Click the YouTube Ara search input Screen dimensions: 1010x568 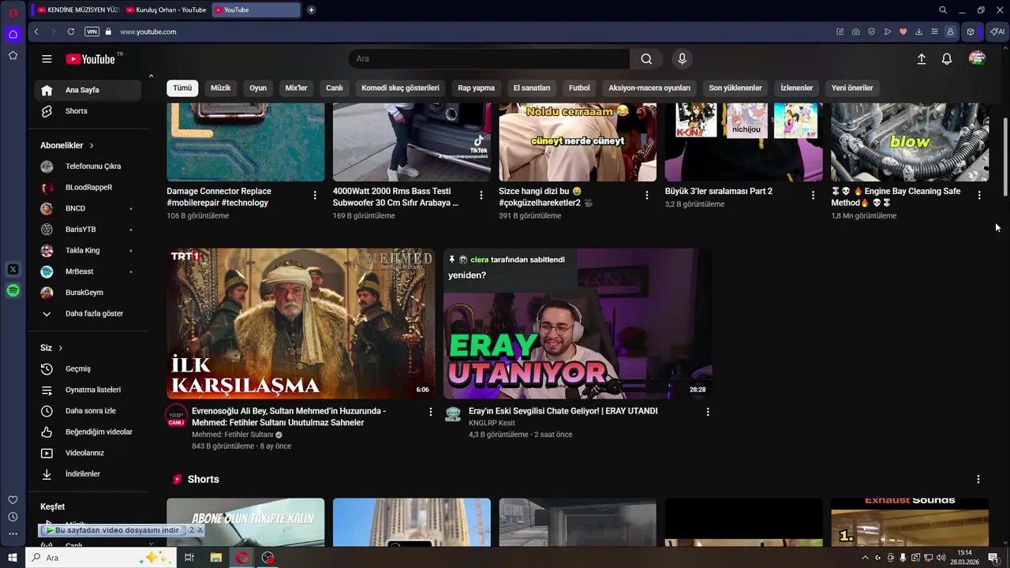[488, 59]
